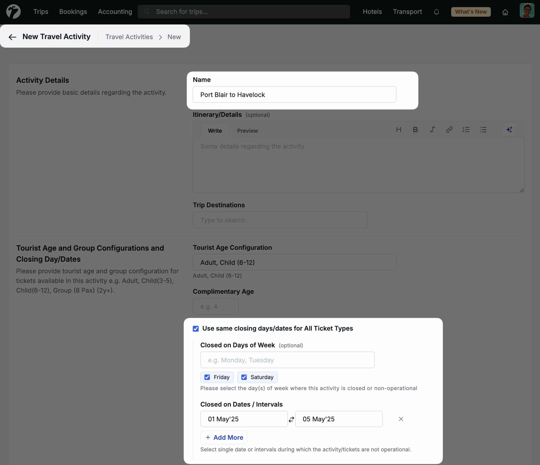Go back using the back arrow
This screenshot has width=540, height=465.
tap(12, 37)
